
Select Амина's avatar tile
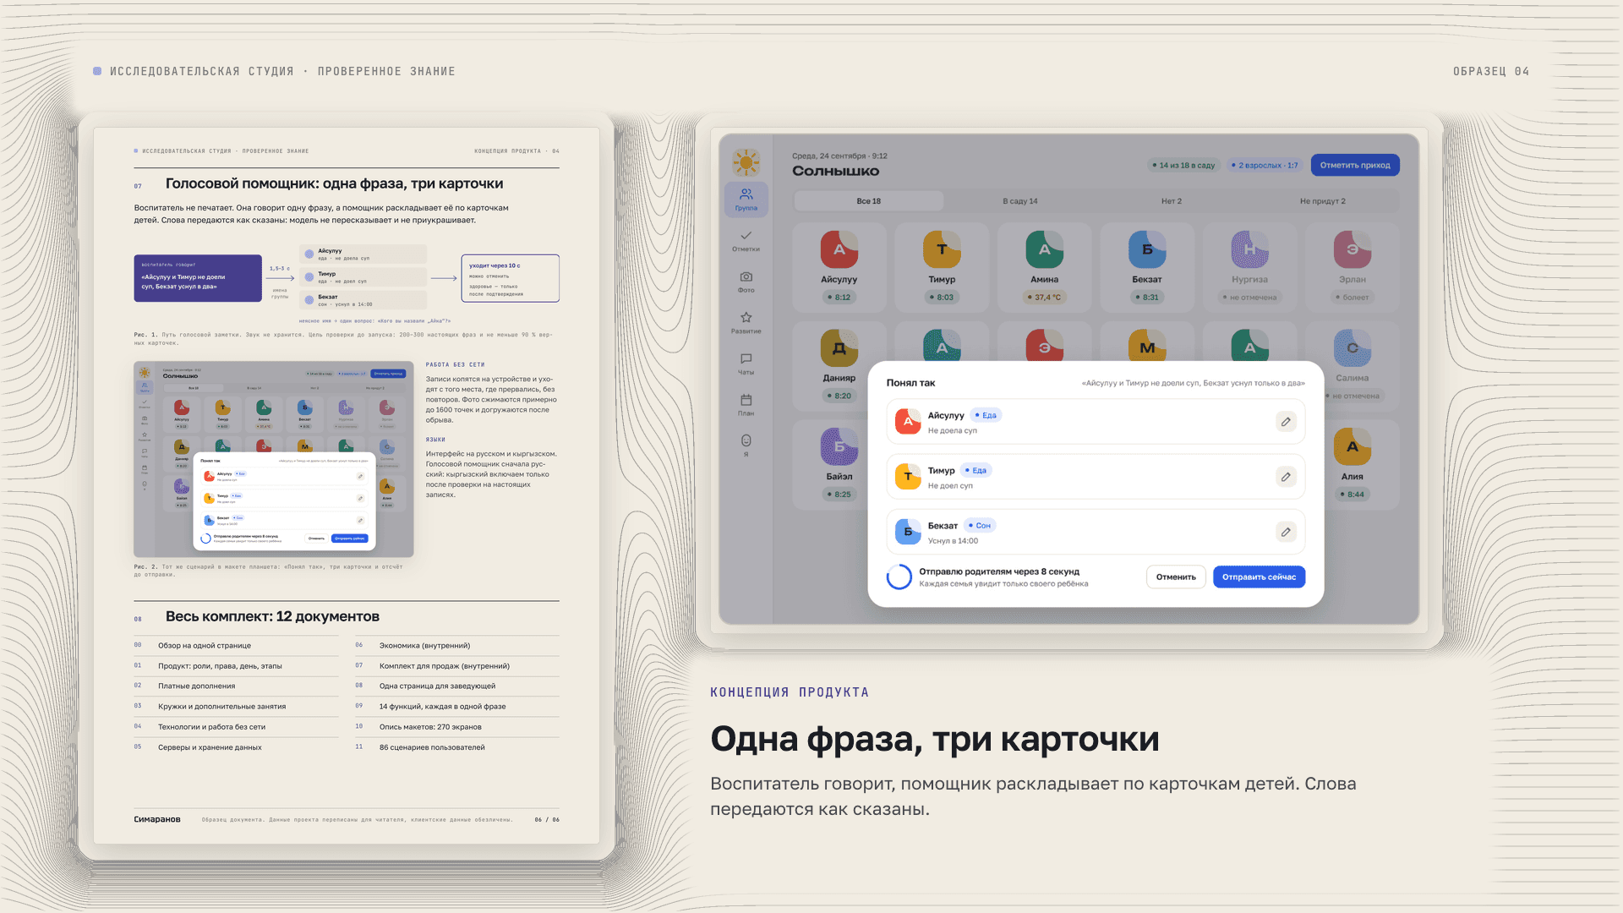[1044, 249]
